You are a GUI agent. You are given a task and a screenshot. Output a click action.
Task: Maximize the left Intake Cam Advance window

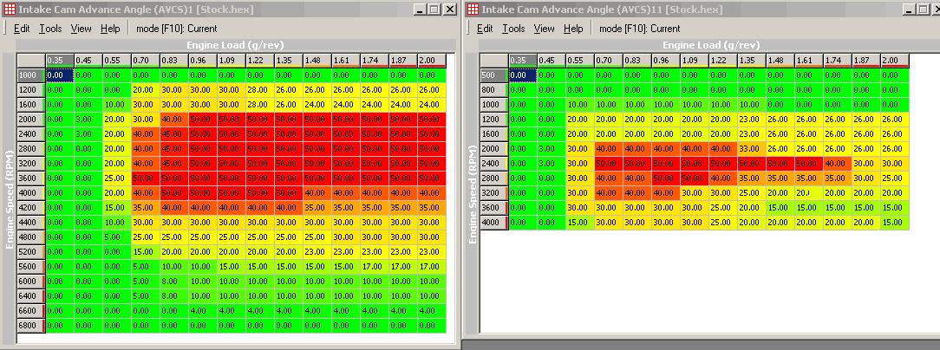pos(434,10)
